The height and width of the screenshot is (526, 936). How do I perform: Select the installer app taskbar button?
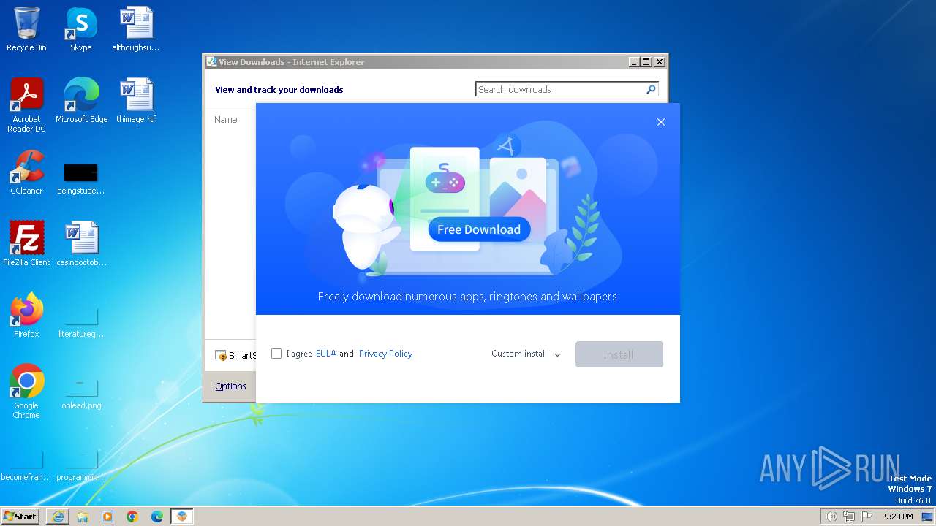[x=182, y=517]
